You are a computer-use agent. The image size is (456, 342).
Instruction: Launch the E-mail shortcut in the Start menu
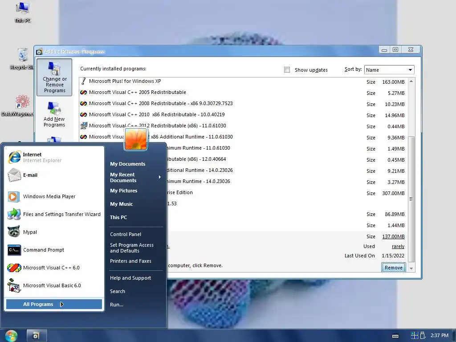54,175
